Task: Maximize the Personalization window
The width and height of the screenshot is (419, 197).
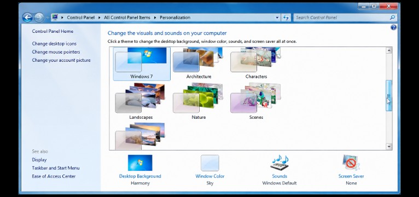Action: pos(374,6)
